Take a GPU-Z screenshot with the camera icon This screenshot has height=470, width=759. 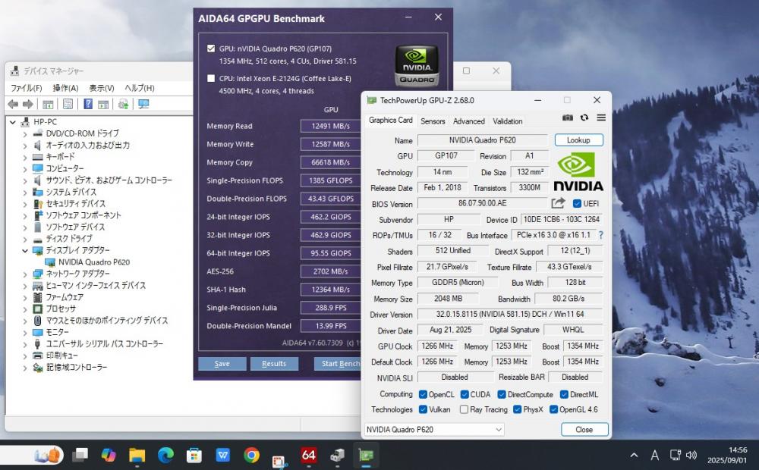(x=567, y=118)
